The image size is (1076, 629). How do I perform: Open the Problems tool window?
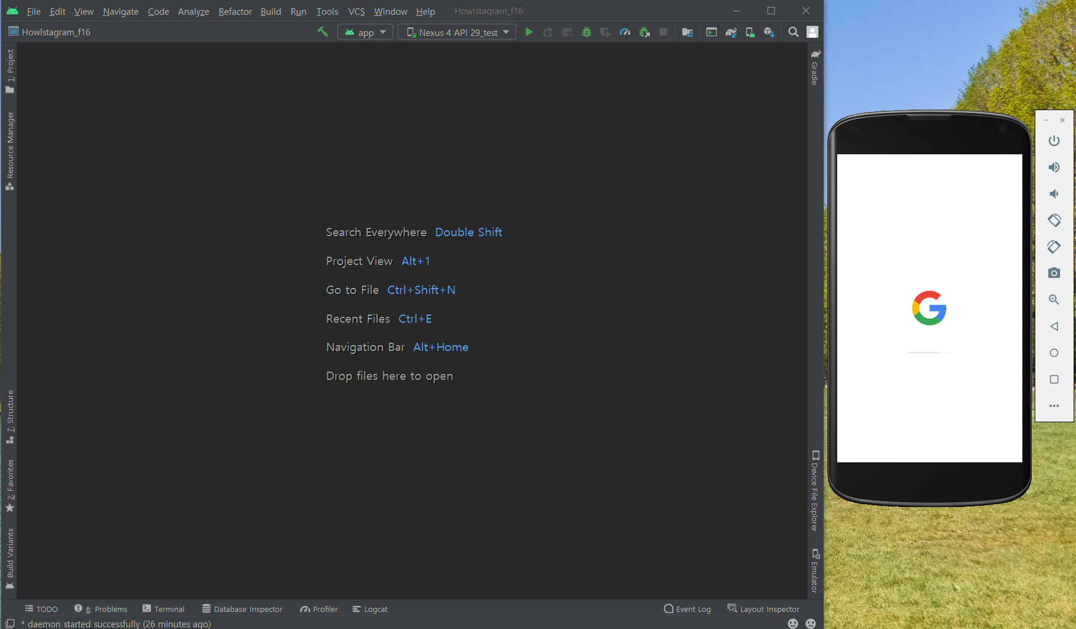(x=101, y=609)
